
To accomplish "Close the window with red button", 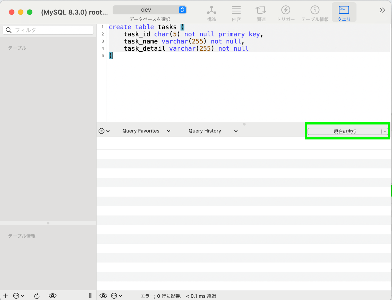I will pyautogui.click(x=11, y=12).
